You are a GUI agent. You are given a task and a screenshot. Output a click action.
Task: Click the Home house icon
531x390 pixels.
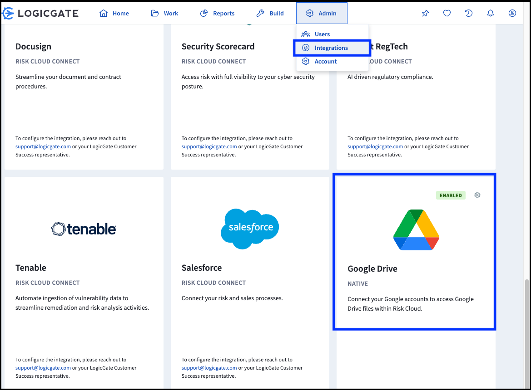point(104,13)
